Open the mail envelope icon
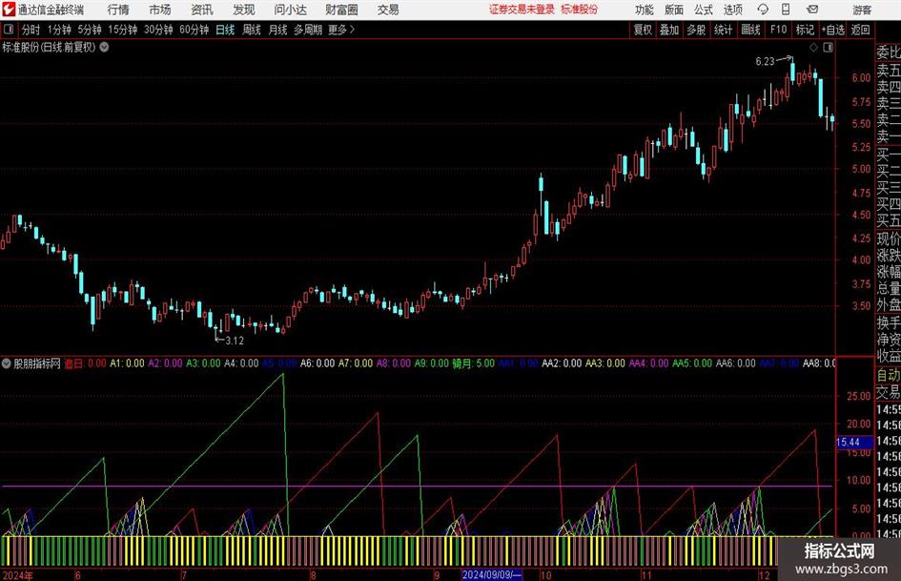This screenshot has height=581, width=901. (x=812, y=10)
